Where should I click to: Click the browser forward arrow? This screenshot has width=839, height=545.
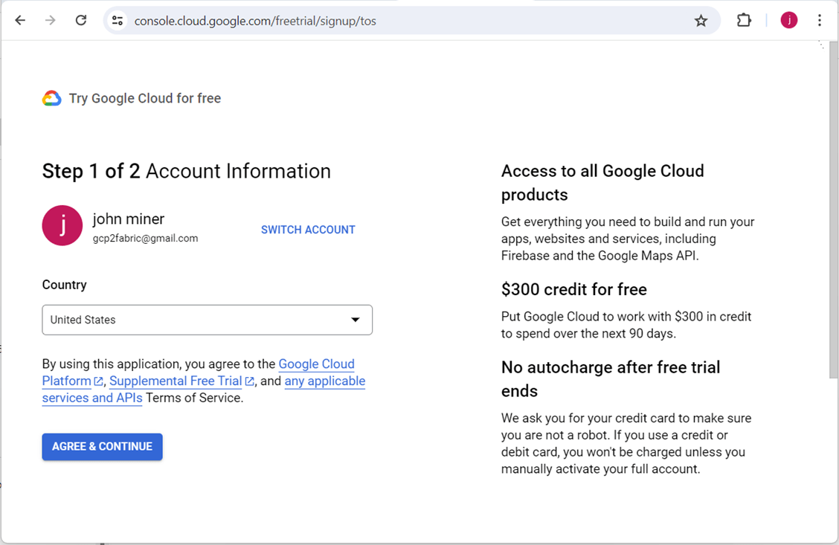coord(51,21)
